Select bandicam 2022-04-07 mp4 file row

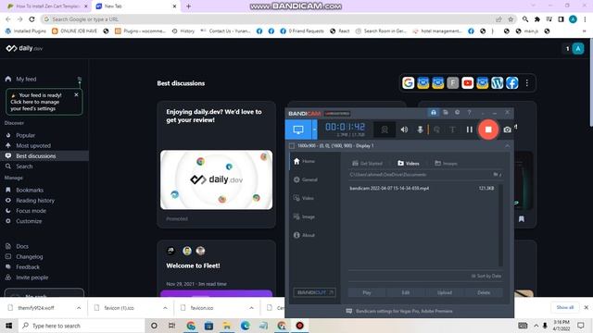tap(423, 188)
